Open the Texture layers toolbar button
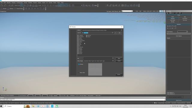 [x=10, y=9]
